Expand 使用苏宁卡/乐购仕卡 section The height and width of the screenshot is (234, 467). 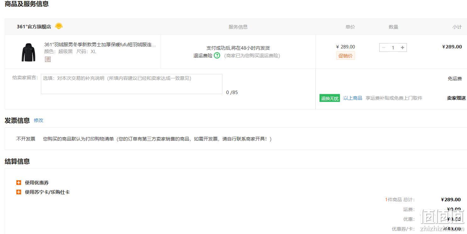click(43, 192)
